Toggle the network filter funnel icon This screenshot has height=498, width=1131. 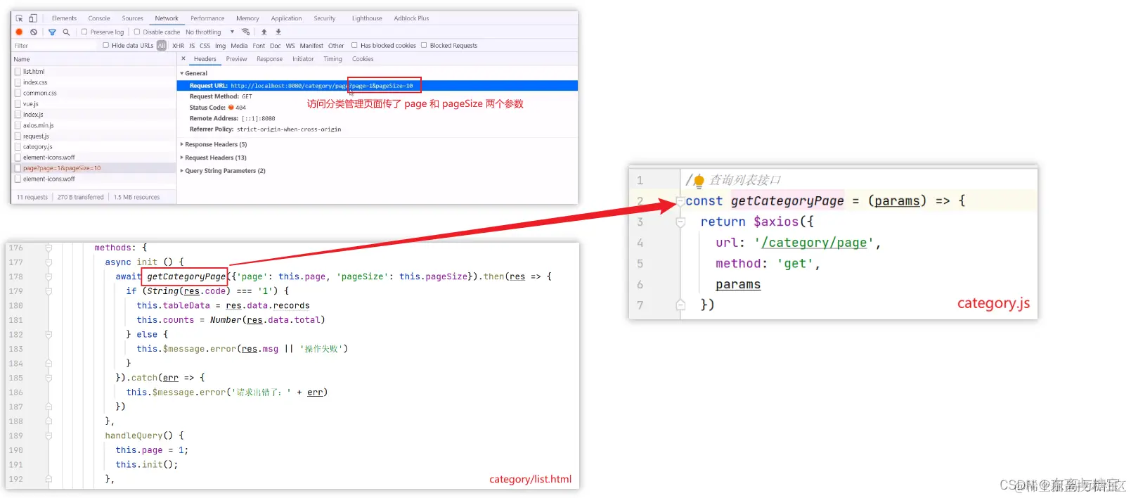pyautogui.click(x=52, y=32)
